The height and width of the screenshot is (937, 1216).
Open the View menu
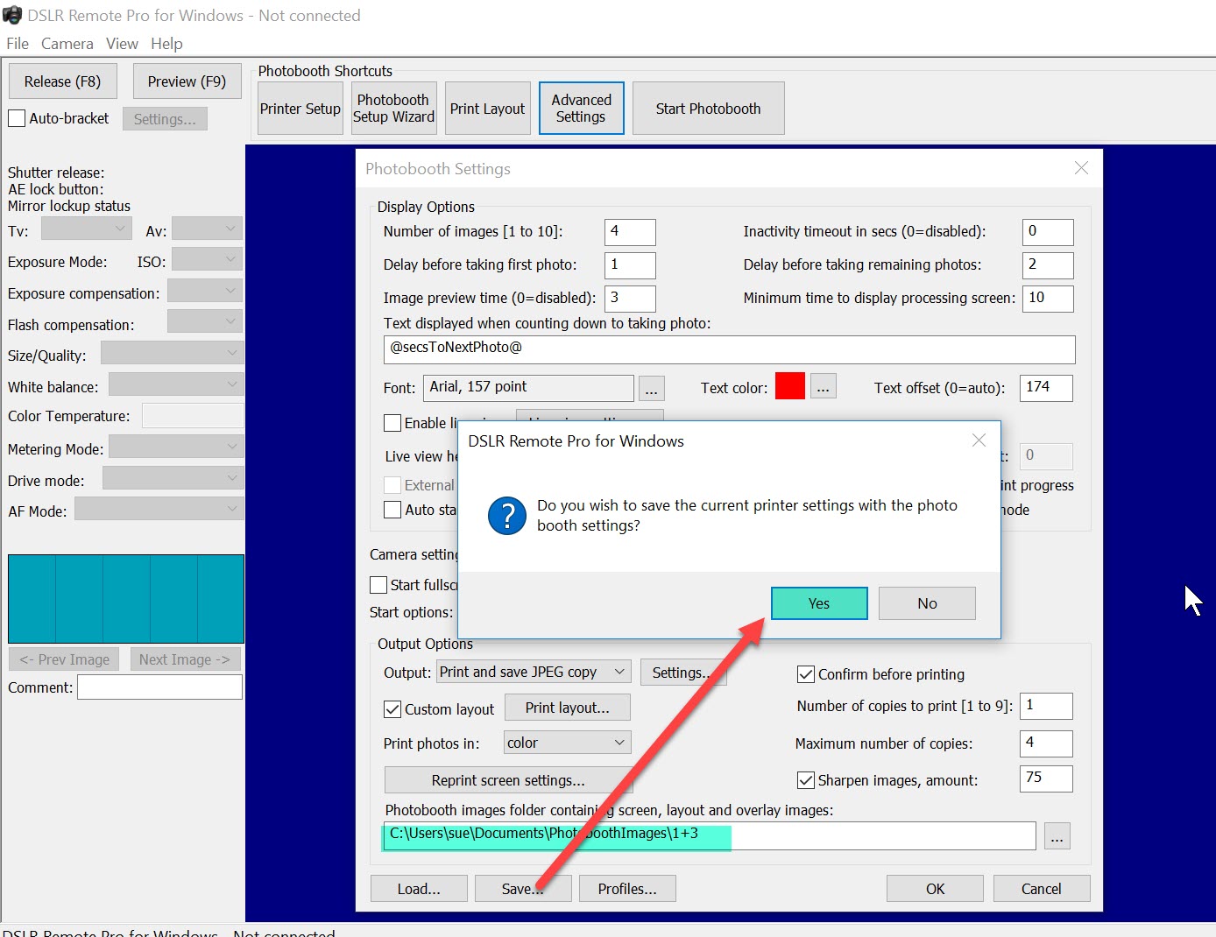tap(122, 44)
